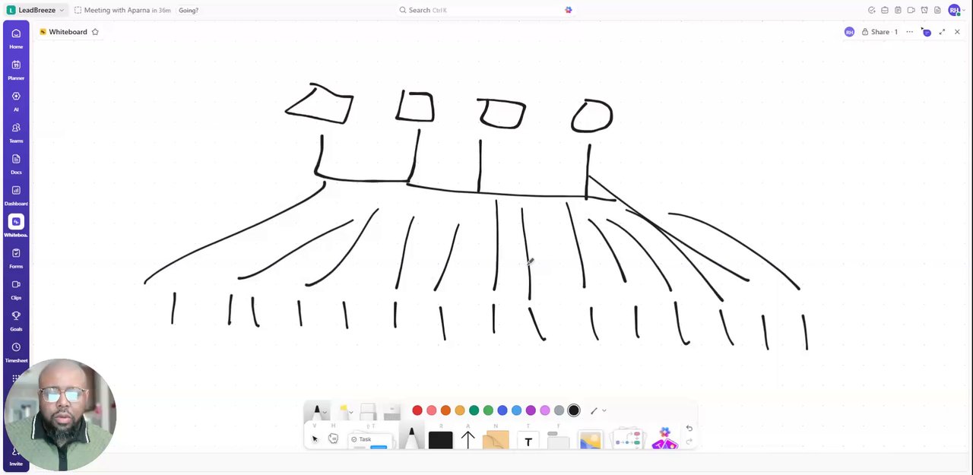Toggle collaborator cursors chat icon
This screenshot has width=973, height=475.
[926, 32]
